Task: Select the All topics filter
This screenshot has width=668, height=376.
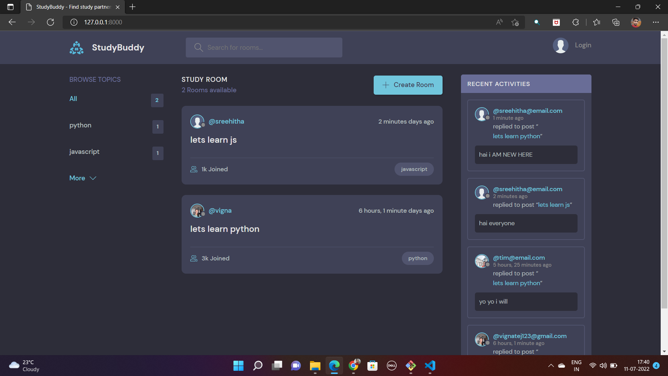Action: tap(73, 99)
